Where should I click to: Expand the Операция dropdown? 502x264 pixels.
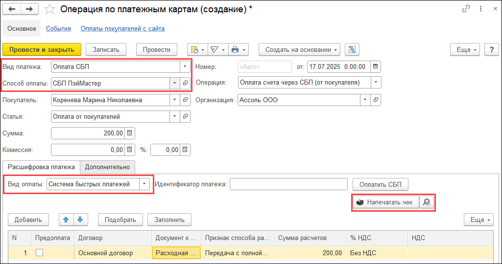(x=376, y=83)
